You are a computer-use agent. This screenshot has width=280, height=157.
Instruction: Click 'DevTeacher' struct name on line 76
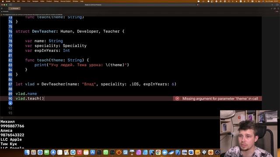point(44,31)
